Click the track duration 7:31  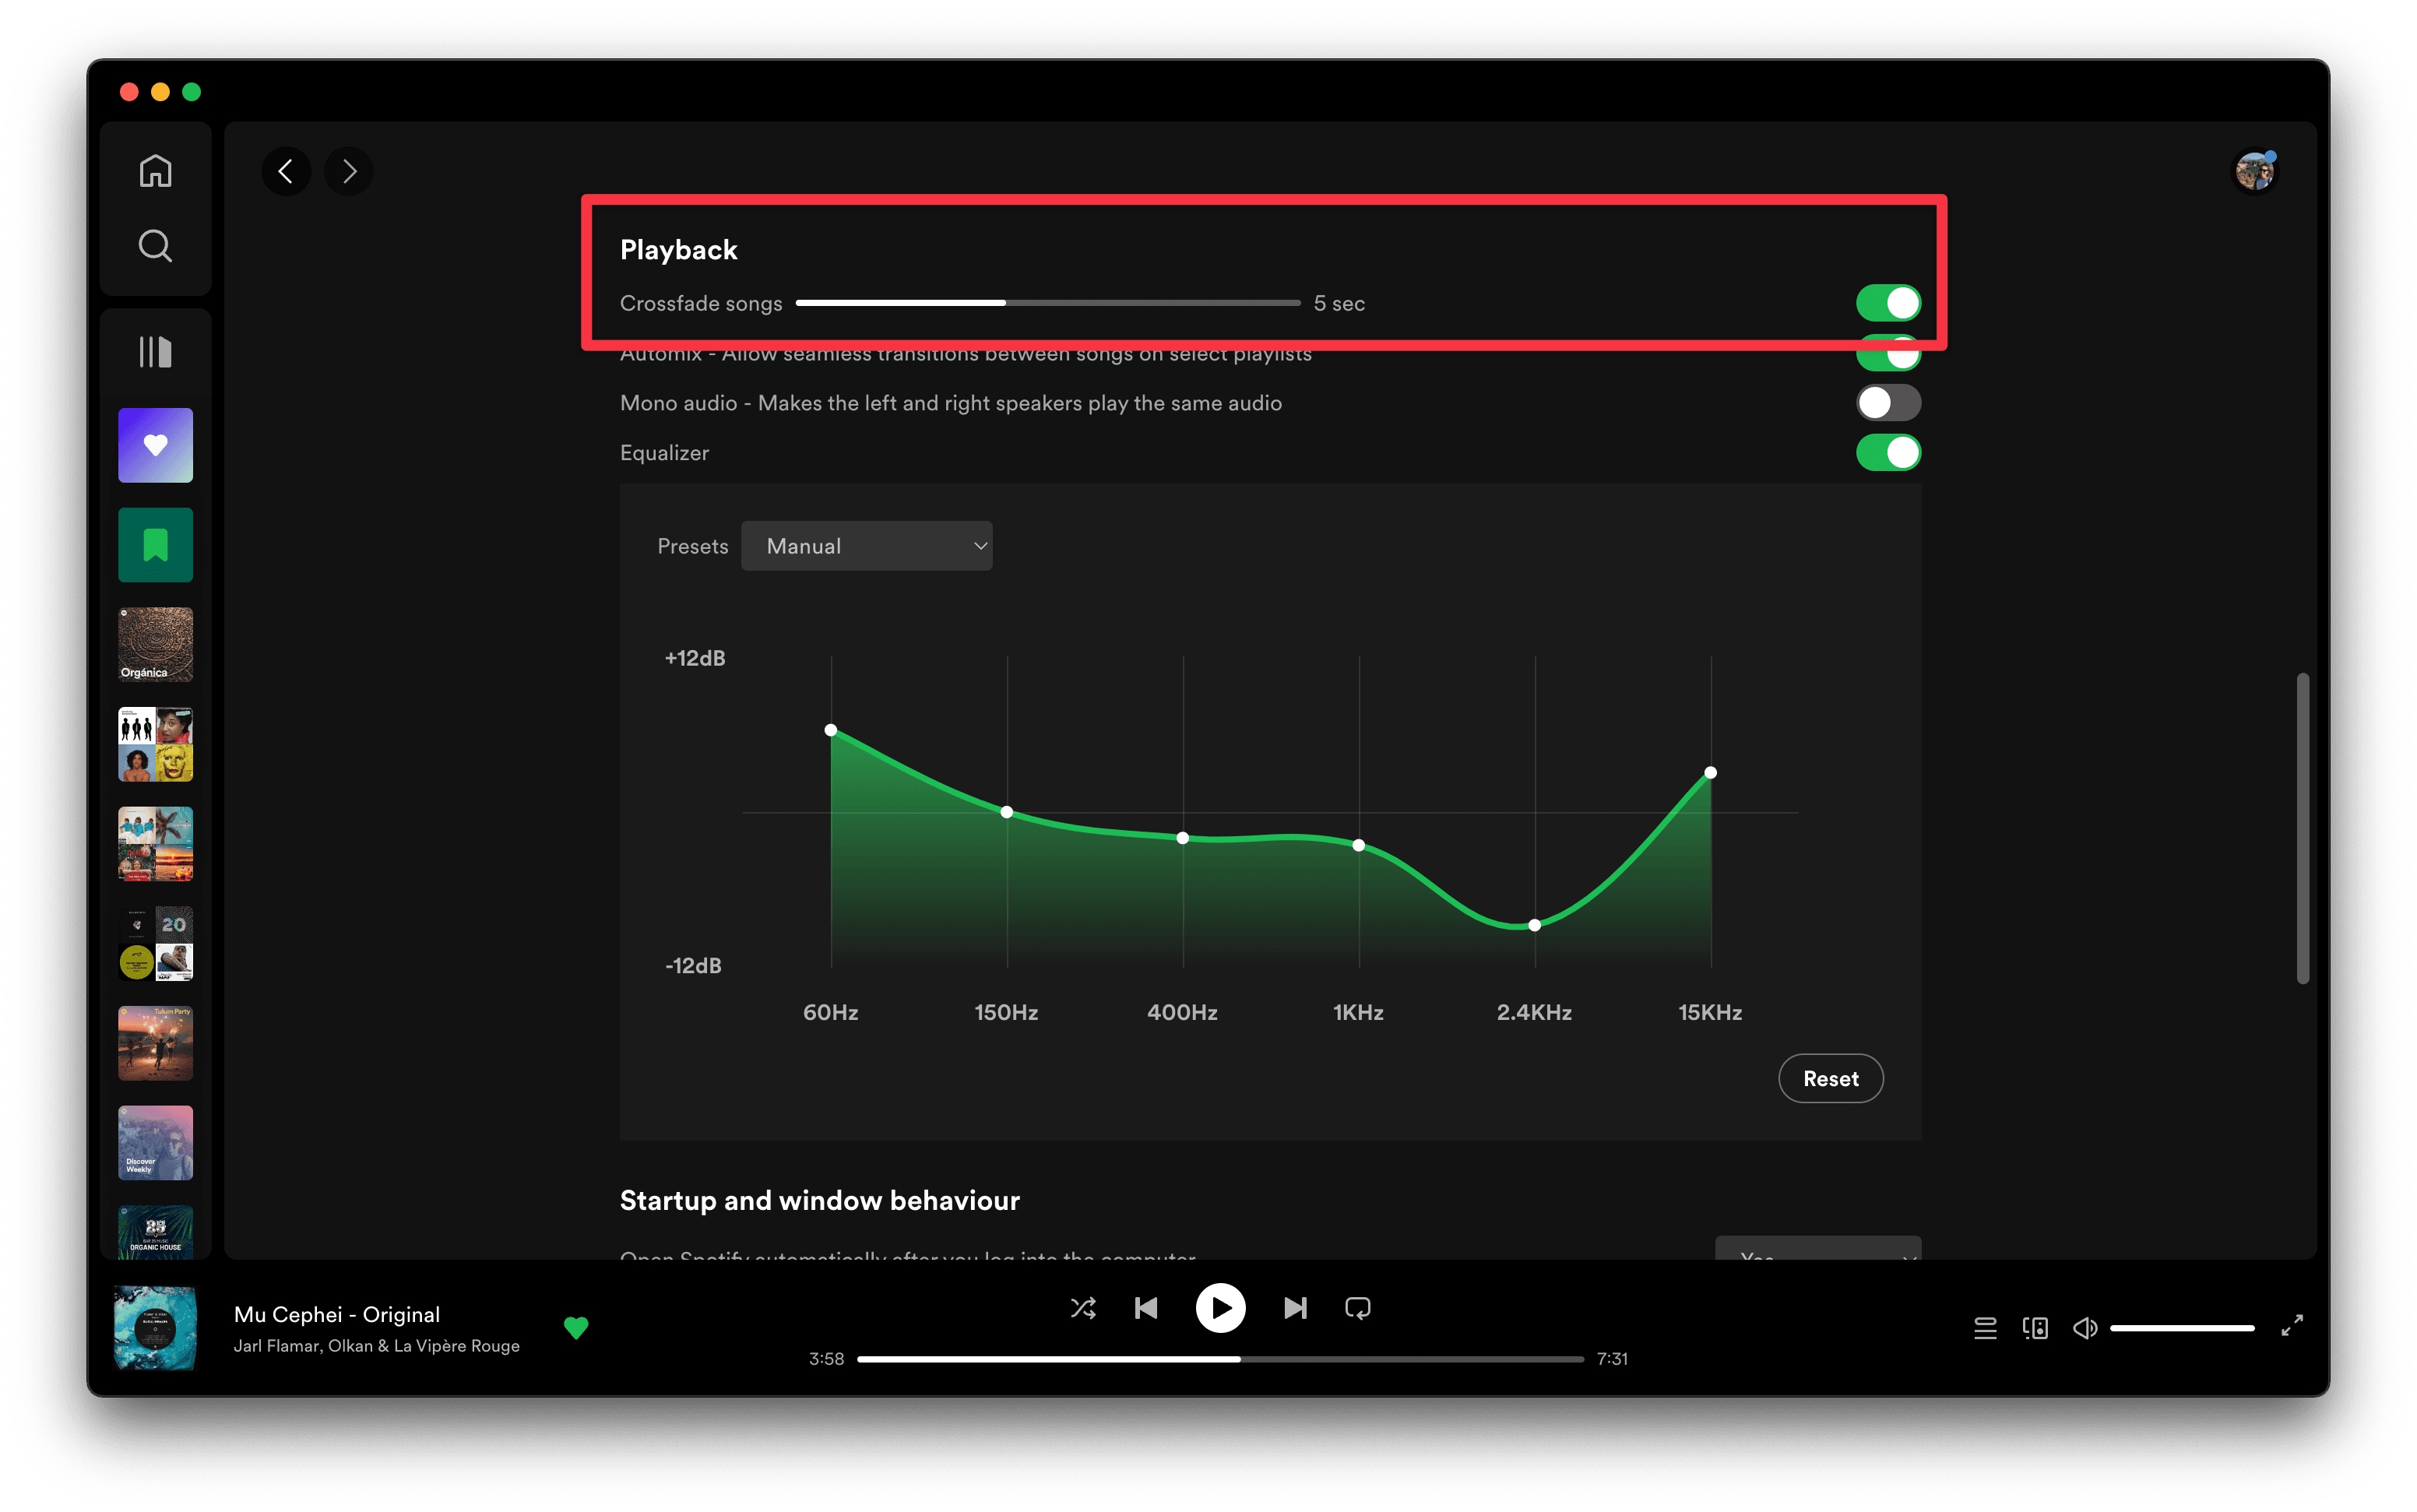(1612, 1359)
